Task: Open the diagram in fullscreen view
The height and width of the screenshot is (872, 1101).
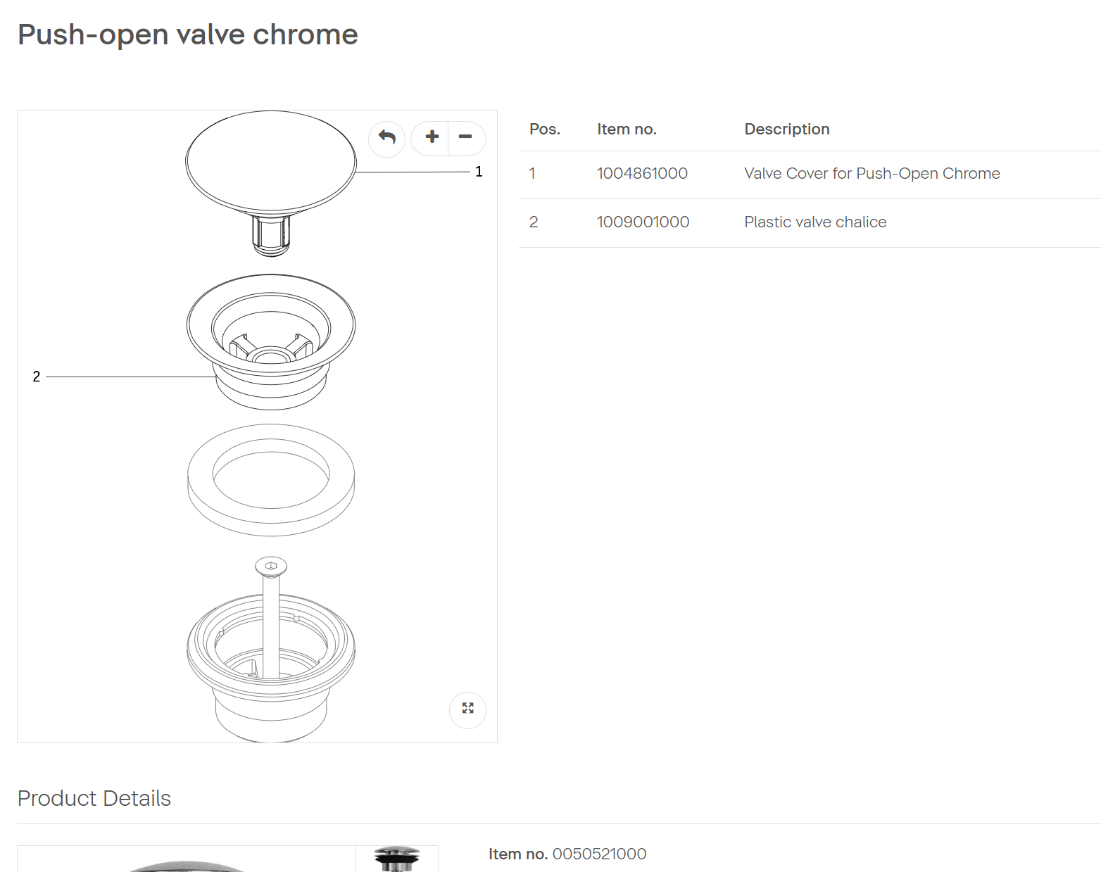Action: [x=467, y=709]
